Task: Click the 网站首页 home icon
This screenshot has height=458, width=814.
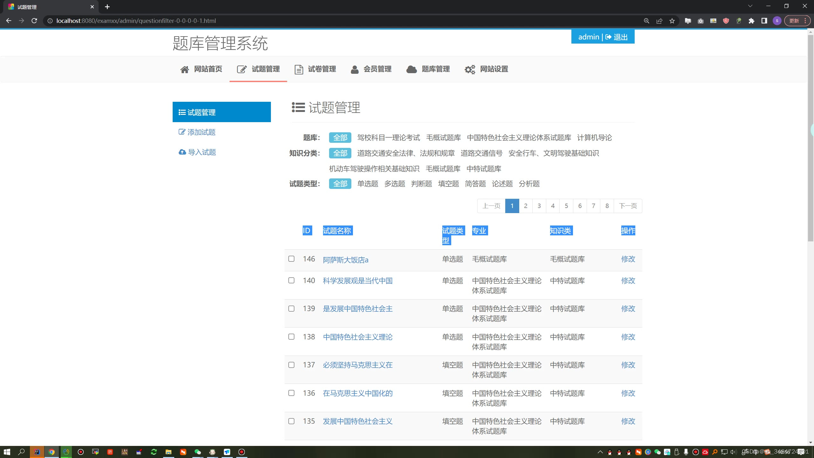Action: [185, 69]
